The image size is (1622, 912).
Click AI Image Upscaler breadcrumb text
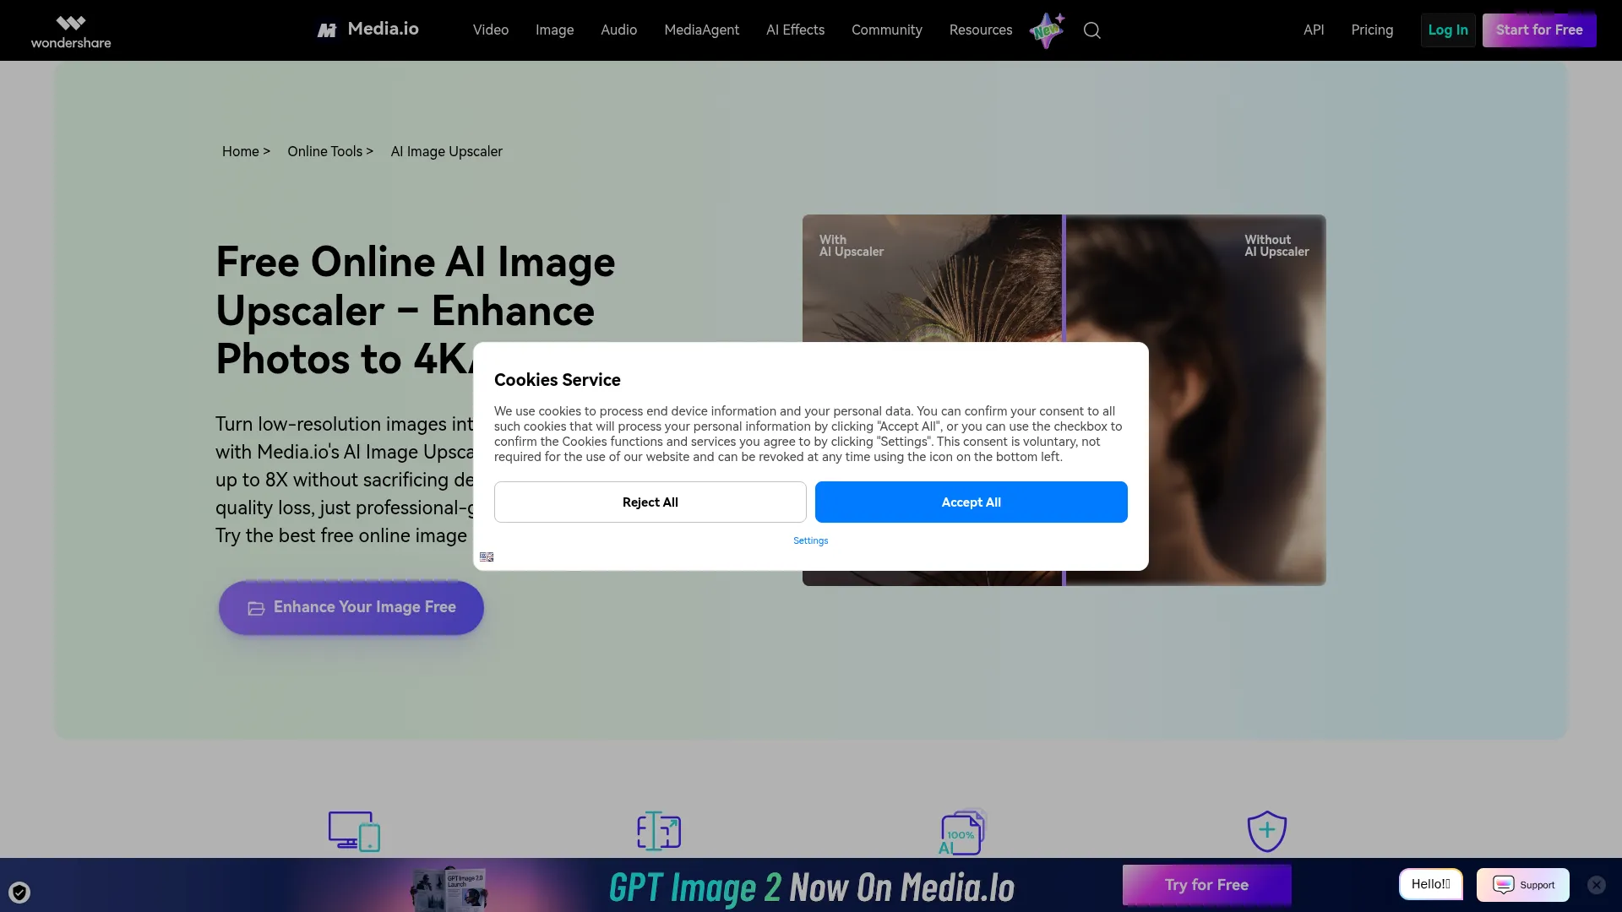tap(447, 151)
